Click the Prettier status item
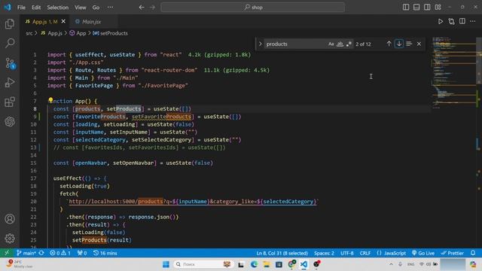 tap(452, 253)
